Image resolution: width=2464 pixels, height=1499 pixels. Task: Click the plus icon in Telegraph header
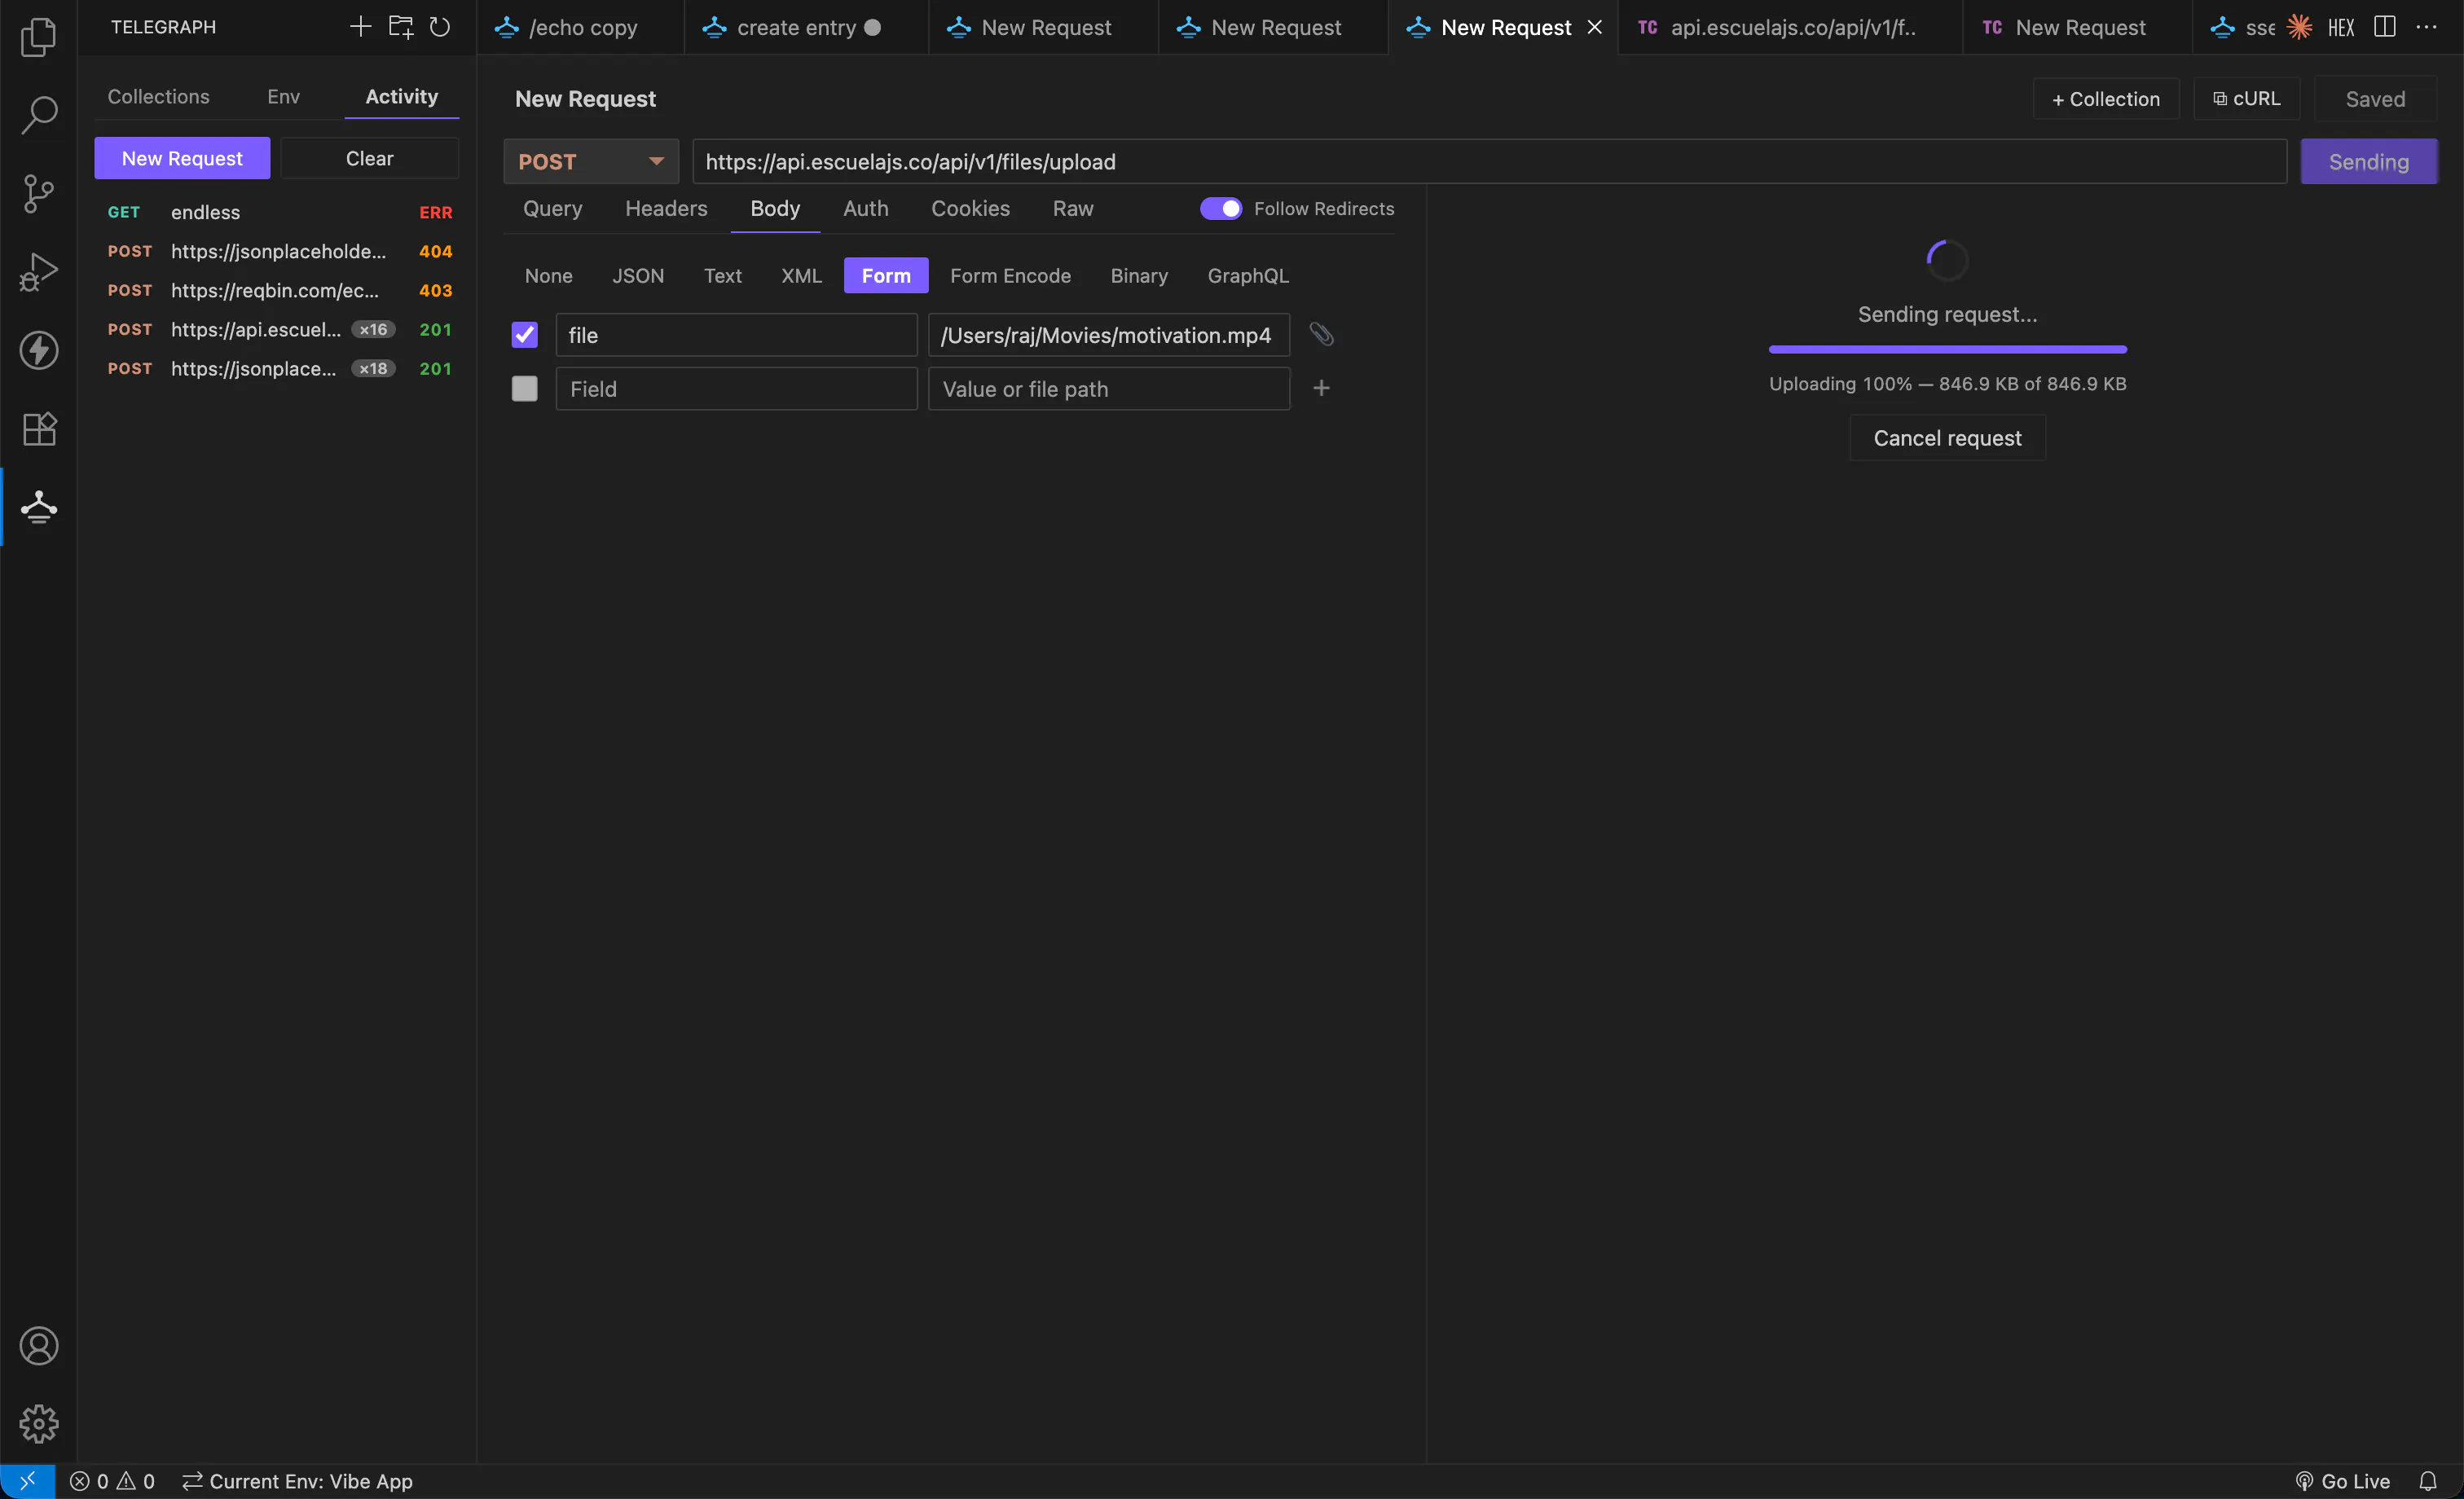(x=360, y=27)
